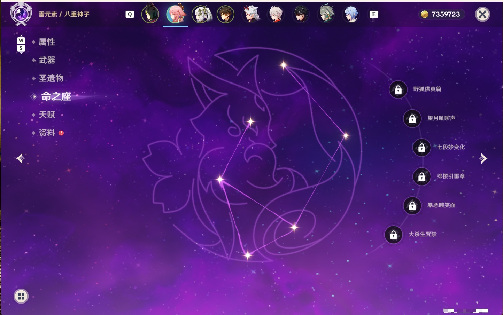Screen dimensions: 503x315
Task: Open the locked 七段妙变化 constellation node
Action: pos(422,148)
